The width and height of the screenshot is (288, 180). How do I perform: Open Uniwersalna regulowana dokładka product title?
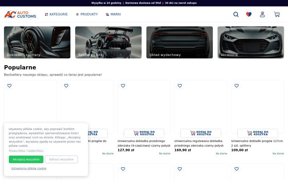coord(199,143)
